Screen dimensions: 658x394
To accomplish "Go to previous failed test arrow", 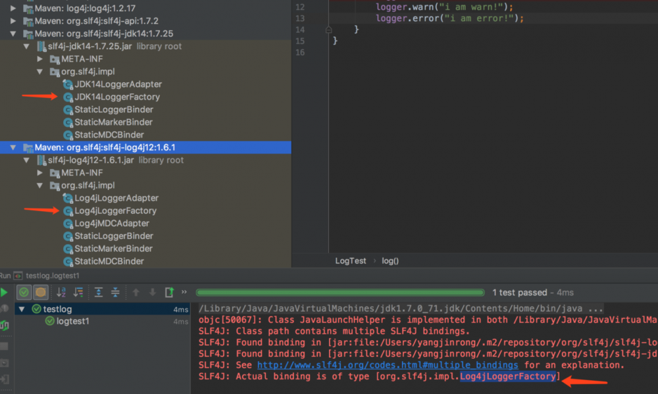I will [136, 292].
